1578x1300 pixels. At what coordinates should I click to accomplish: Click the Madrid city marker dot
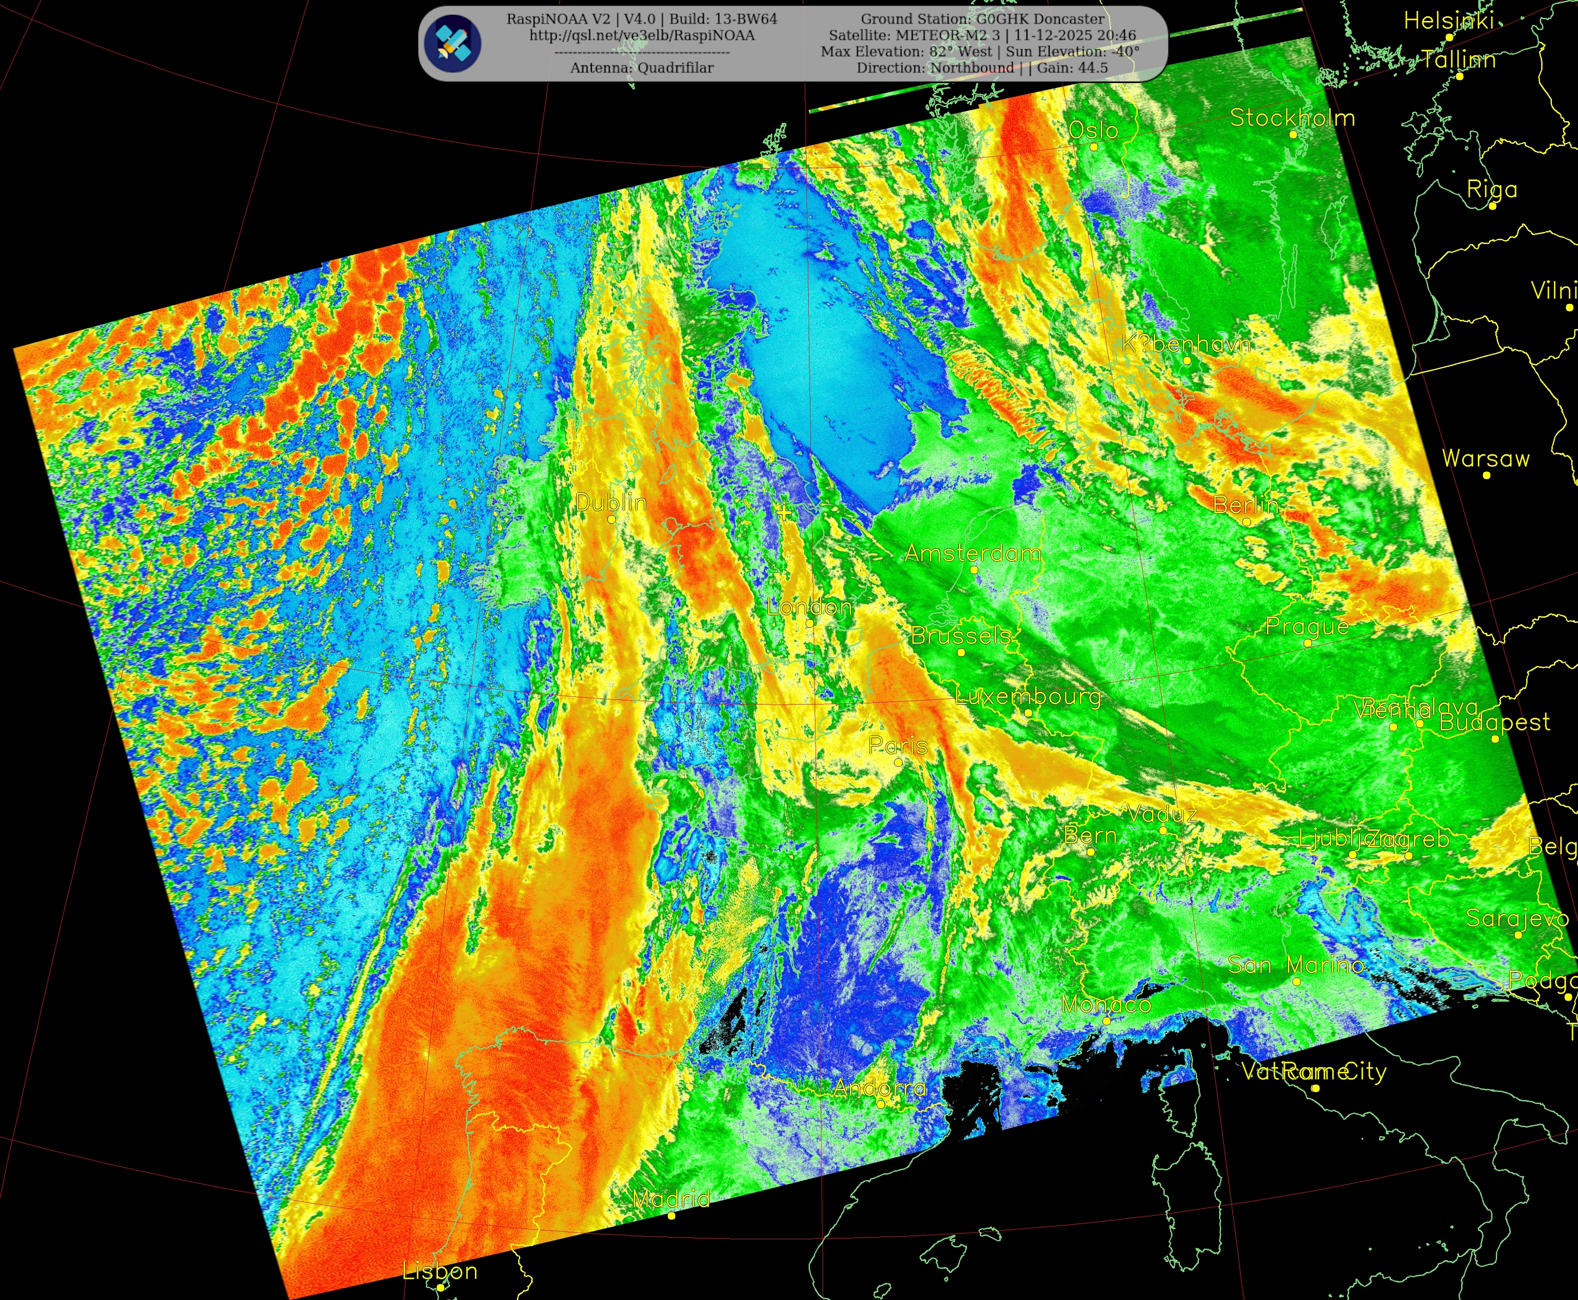point(671,1215)
